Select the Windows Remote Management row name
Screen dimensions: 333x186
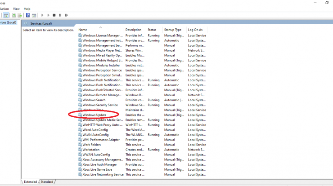(102, 95)
